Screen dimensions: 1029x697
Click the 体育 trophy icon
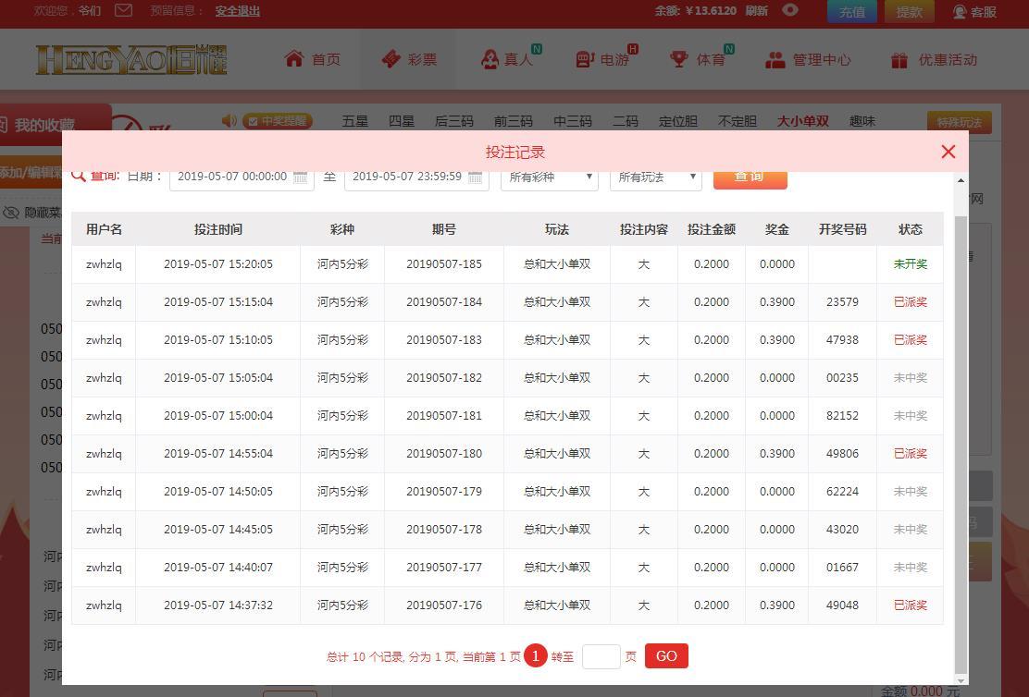click(x=679, y=60)
